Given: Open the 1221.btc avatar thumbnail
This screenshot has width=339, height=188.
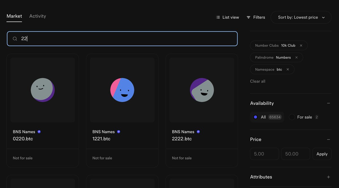Looking at the screenshot, I should pos(122,90).
